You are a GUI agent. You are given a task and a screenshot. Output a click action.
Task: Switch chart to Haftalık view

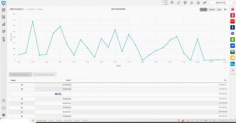(x=212, y=9)
